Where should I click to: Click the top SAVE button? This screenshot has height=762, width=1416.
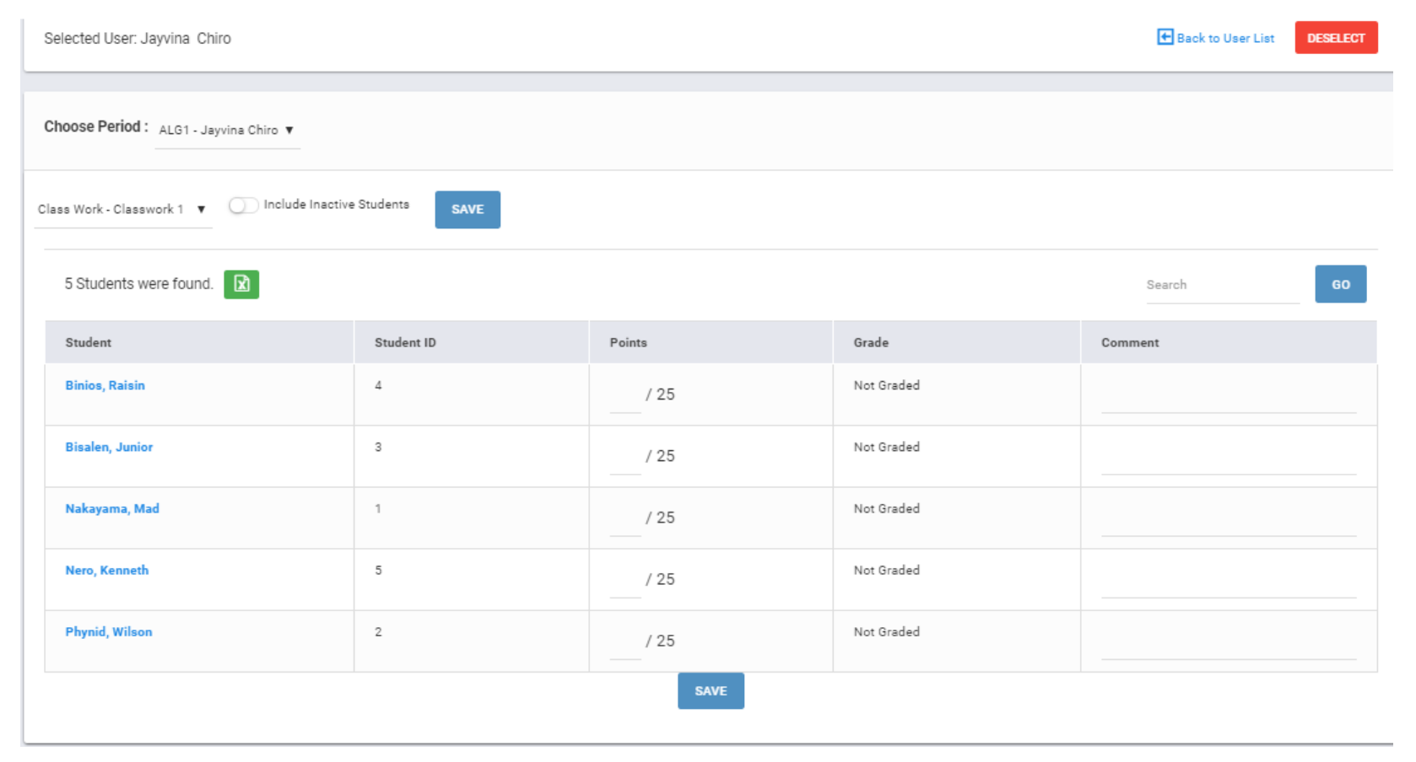(467, 209)
